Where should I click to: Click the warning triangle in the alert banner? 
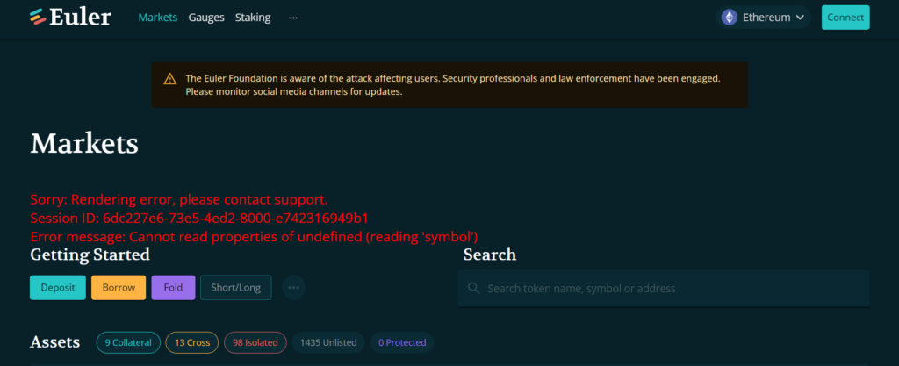(x=169, y=79)
